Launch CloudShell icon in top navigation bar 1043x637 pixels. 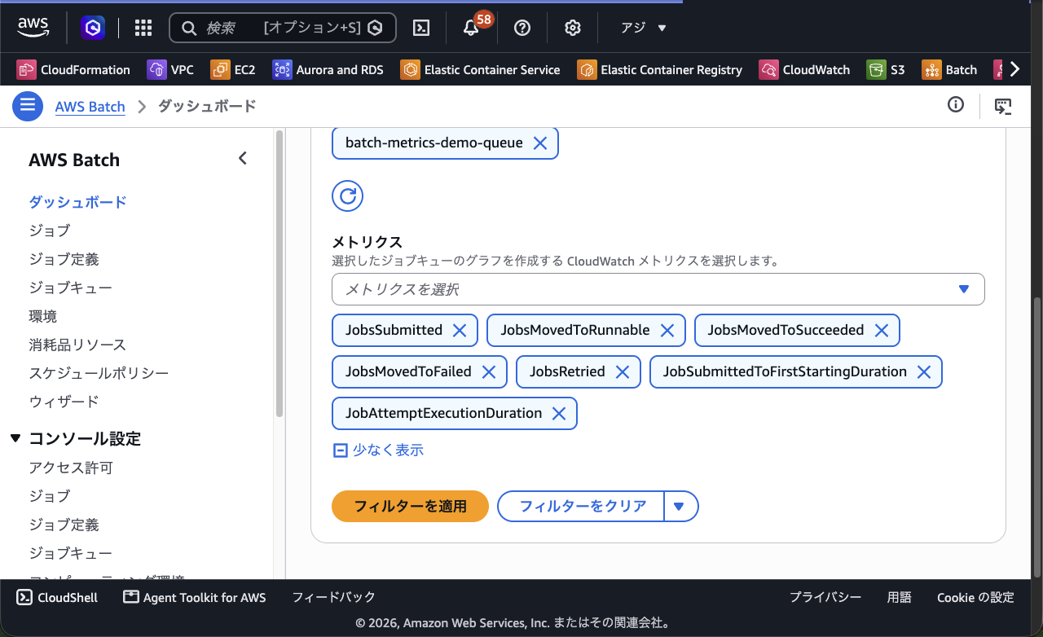click(421, 28)
